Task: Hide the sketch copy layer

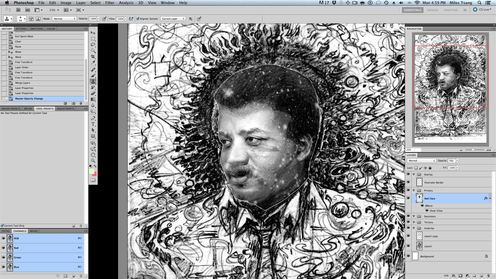Action: tap(408, 236)
